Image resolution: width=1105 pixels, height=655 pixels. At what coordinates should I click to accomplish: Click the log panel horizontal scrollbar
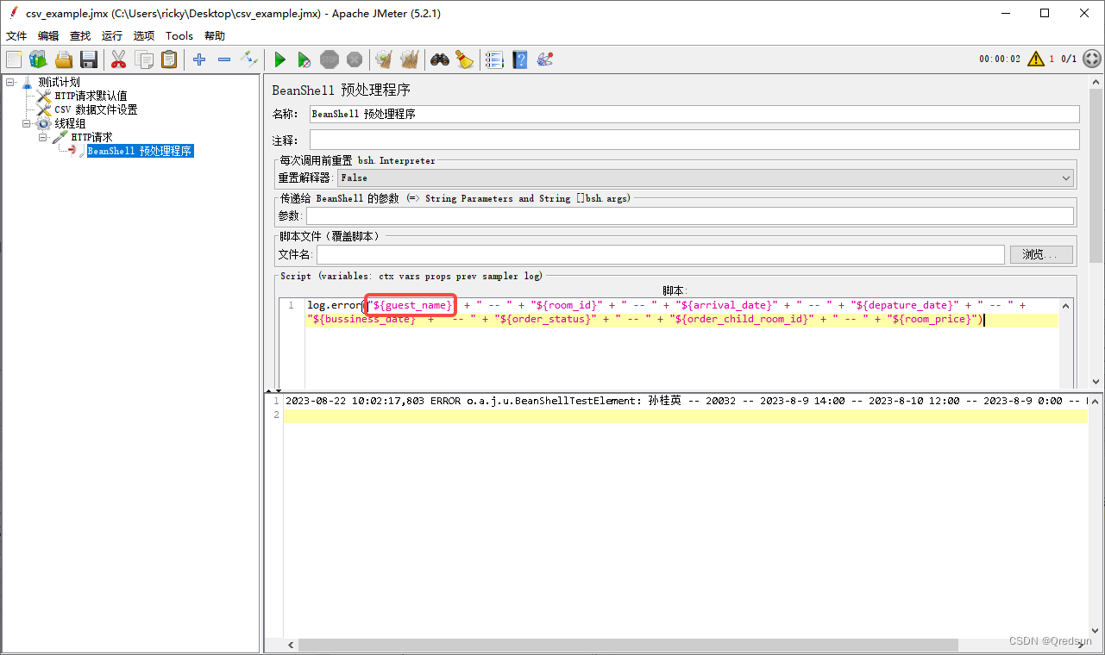point(628,645)
